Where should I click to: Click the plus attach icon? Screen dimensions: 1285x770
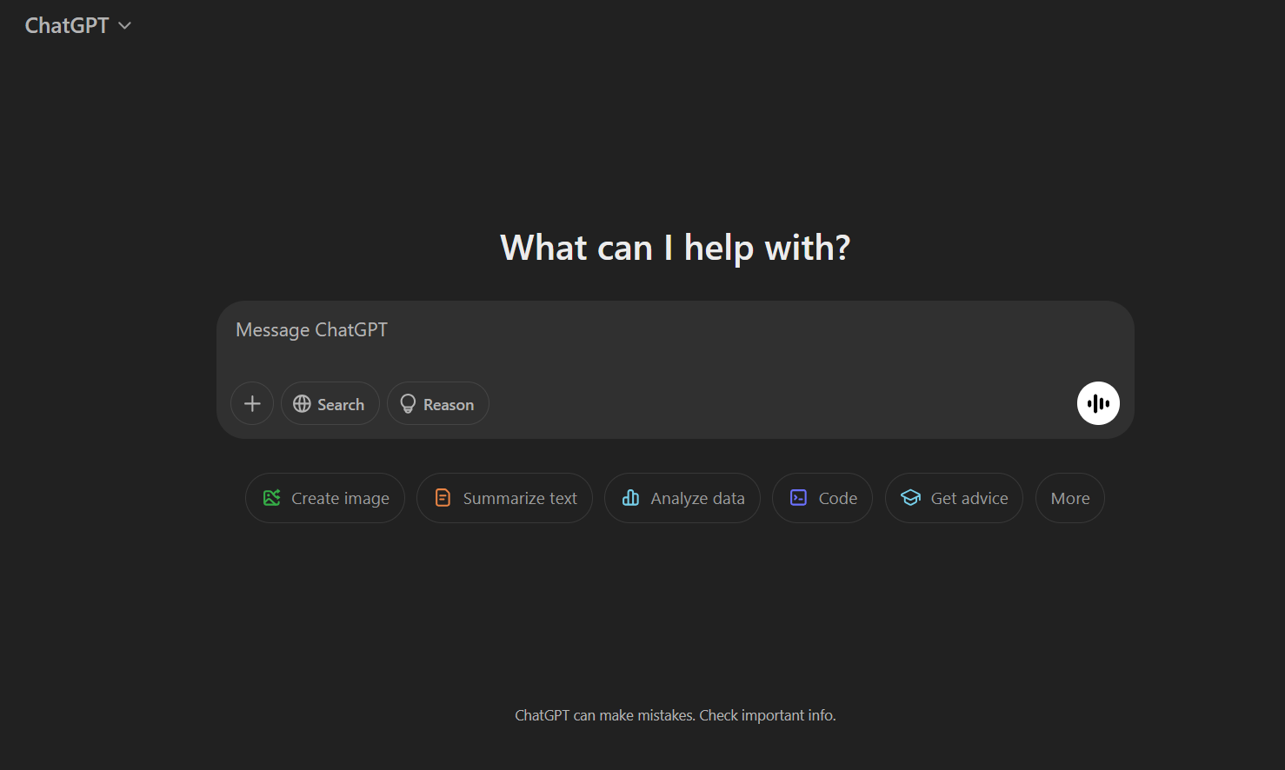[252, 403]
